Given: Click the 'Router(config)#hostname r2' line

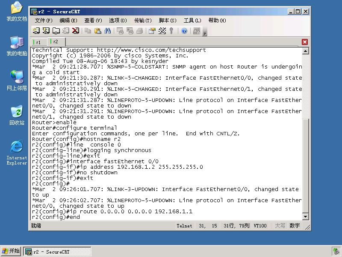Looking at the screenshot, I should (x=76, y=139).
